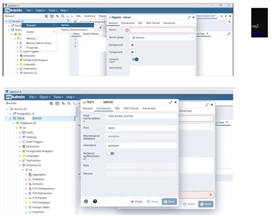Clear the Foreground color with its X

click(133, 52)
